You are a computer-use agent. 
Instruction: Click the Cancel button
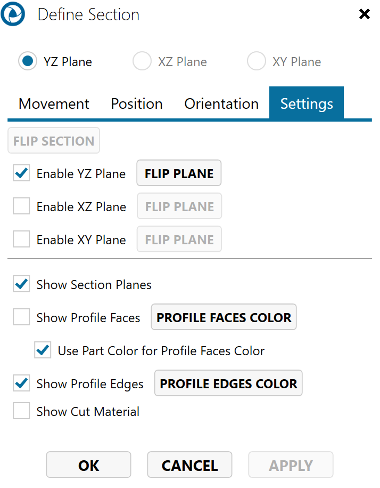coord(189,465)
